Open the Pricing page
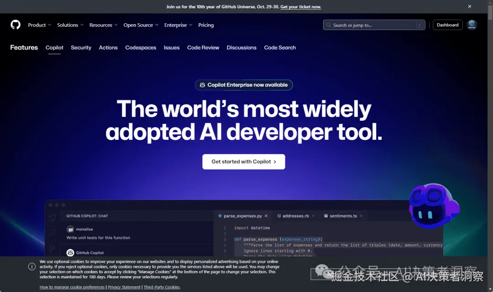Image resolution: width=493 pixels, height=292 pixels. [206, 25]
